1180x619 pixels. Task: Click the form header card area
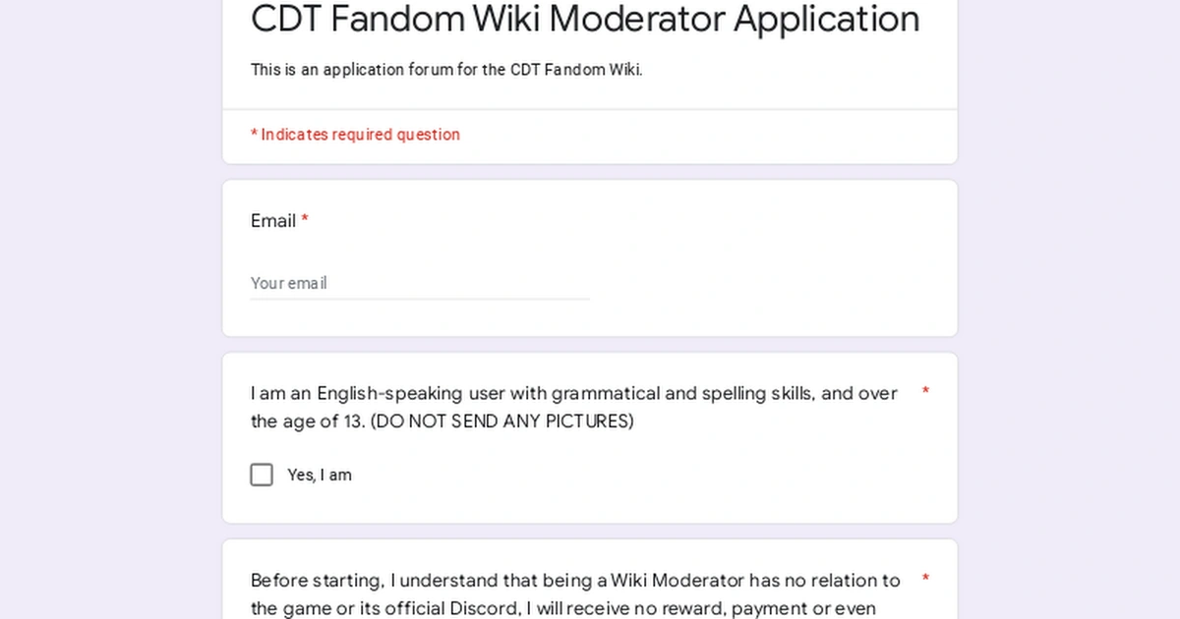[590, 54]
